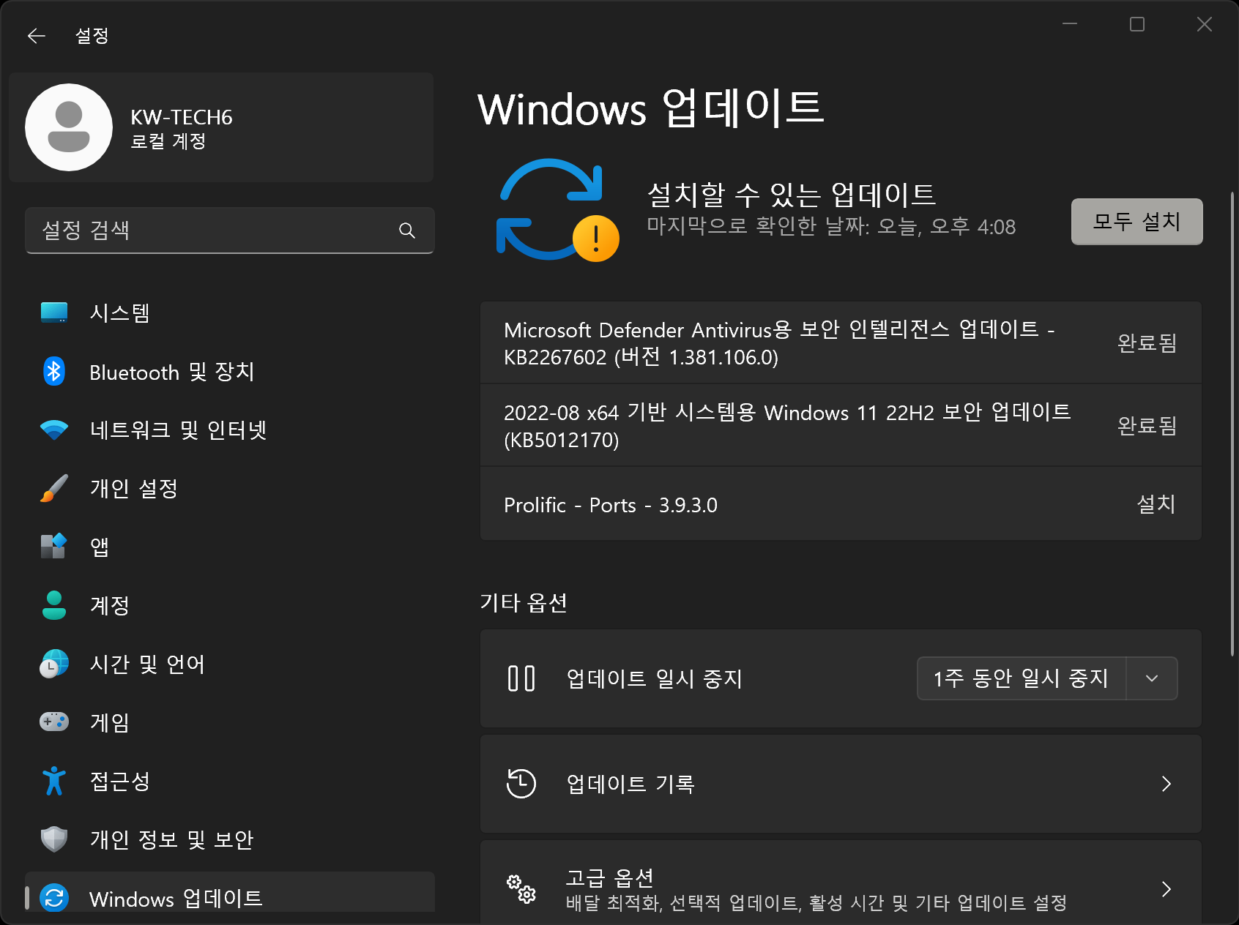The height and width of the screenshot is (925, 1239).
Task: Click the 접근성 accessibility figure icon
Action: [54, 781]
